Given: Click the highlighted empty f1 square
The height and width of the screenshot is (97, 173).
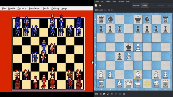Looking at the screenshot, I should coord(147,84).
